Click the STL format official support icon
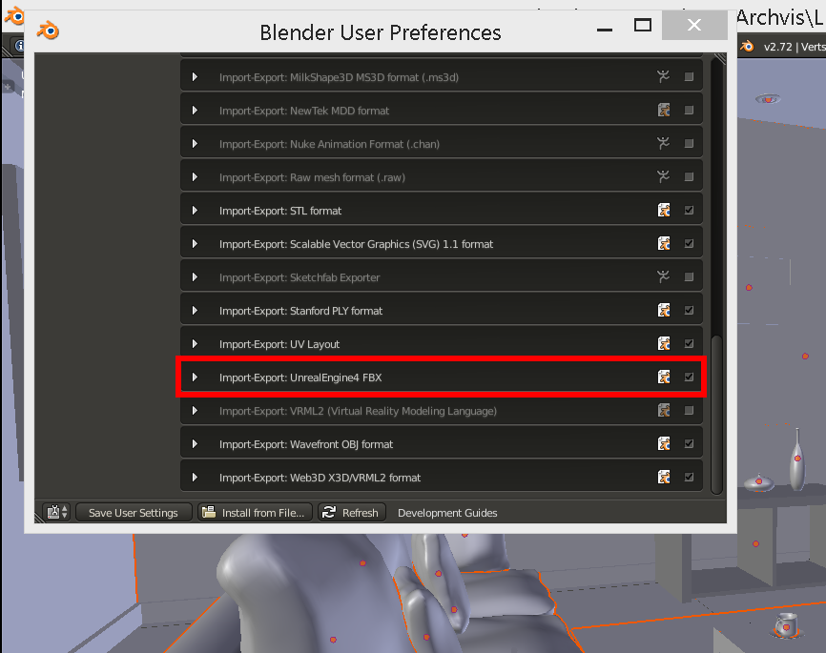Image resolution: width=826 pixels, height=653 pixels. (664, 210)
